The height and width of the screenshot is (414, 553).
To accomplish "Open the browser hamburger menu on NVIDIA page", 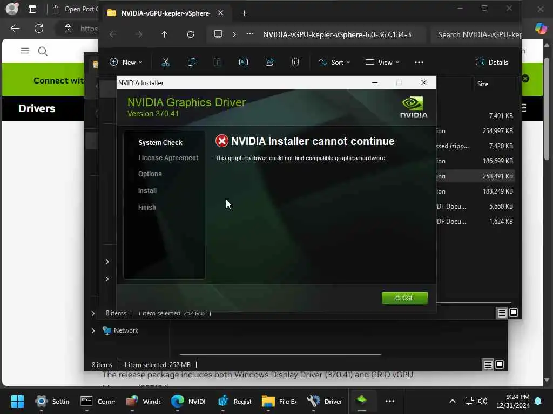I will click(25, 51).
